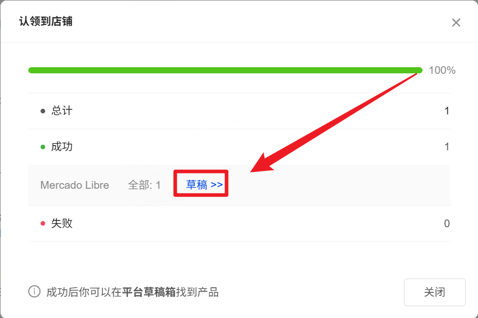478x318 pixels.
Task: Click the 成功 count value 1
Action: point(447,147)
